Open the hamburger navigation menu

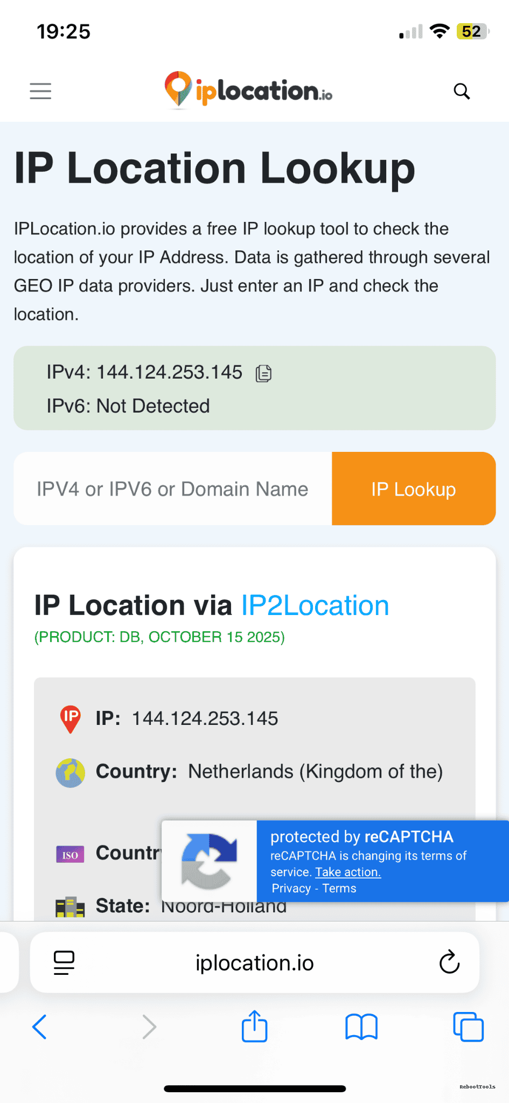pos(40,91)
